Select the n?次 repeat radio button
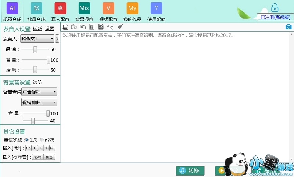This screenshot has height=177, width=294. 42,140
